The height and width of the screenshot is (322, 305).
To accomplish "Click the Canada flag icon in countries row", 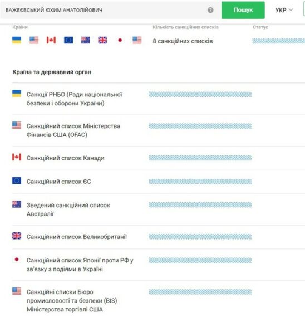I will (x=51, y=40).
